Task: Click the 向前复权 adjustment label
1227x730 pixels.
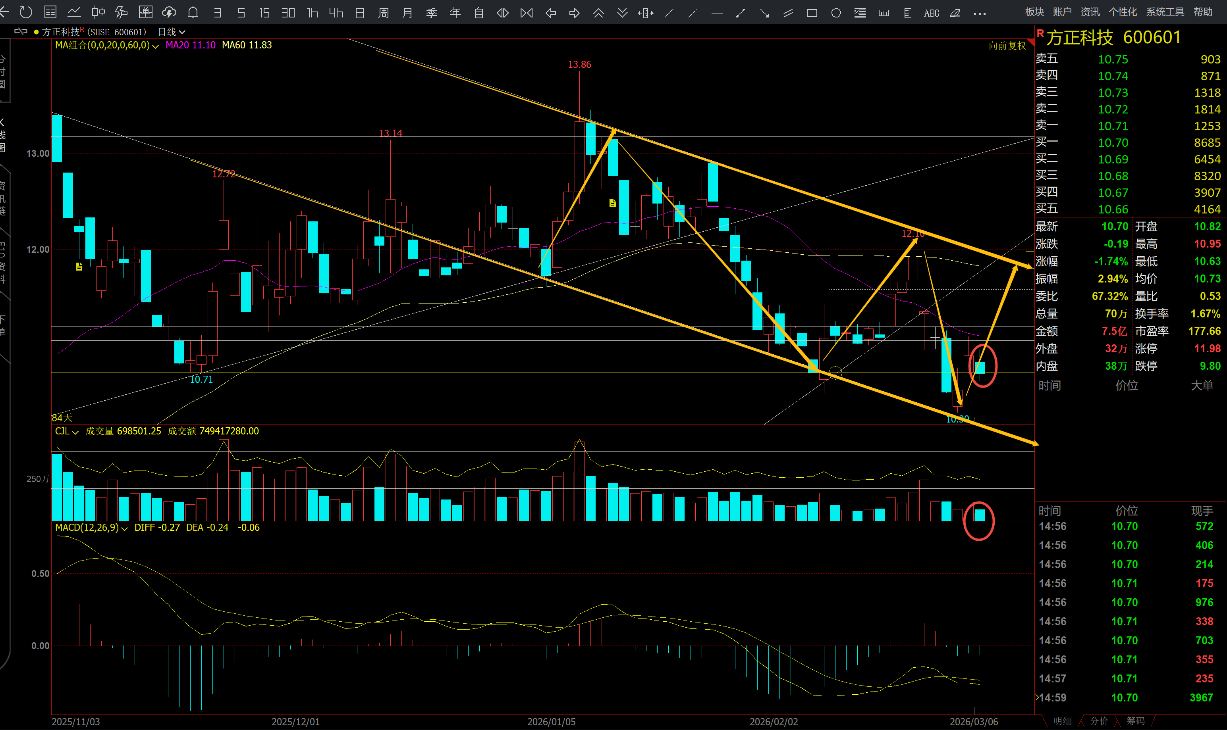Action: point(1007,46)
